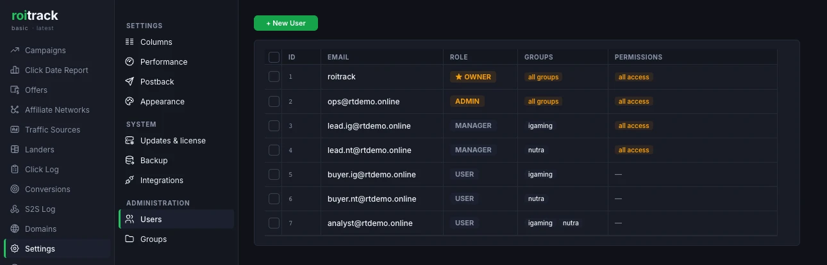Screen dimensions: 827x265
Task: Click the Settings gear icon
Action: [x=15, y=249]
